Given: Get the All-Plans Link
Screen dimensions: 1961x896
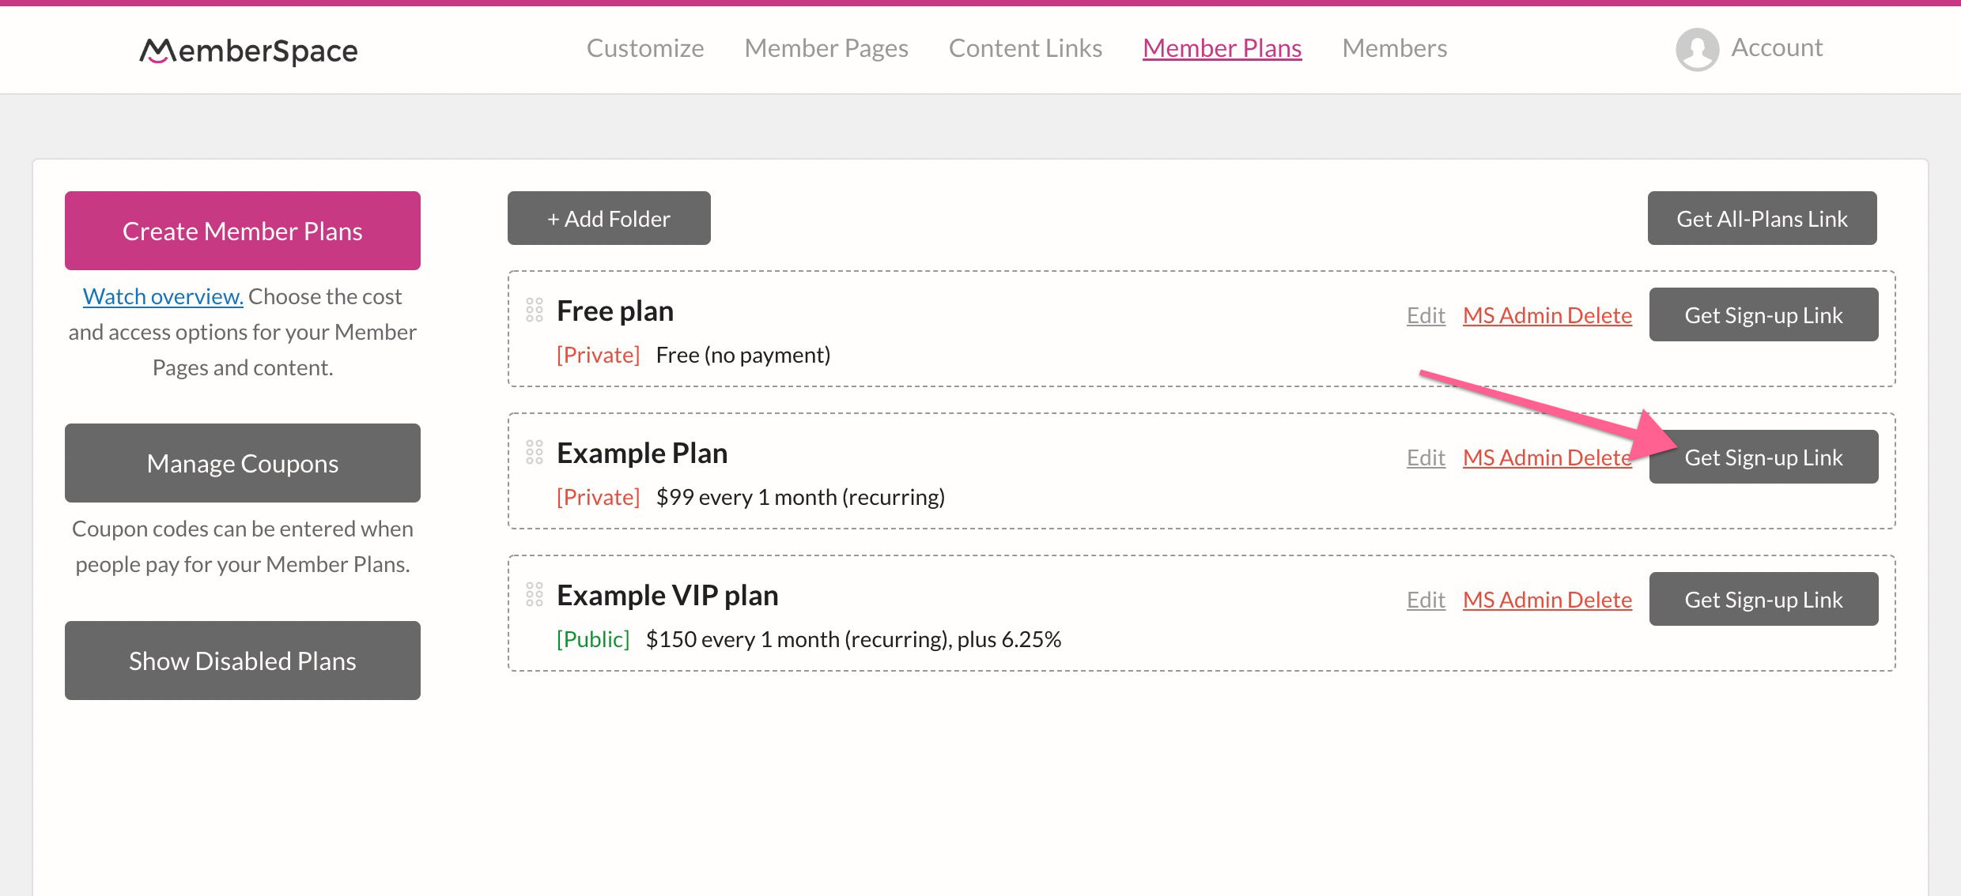Looking at the screenshot, I should 1762,218.
